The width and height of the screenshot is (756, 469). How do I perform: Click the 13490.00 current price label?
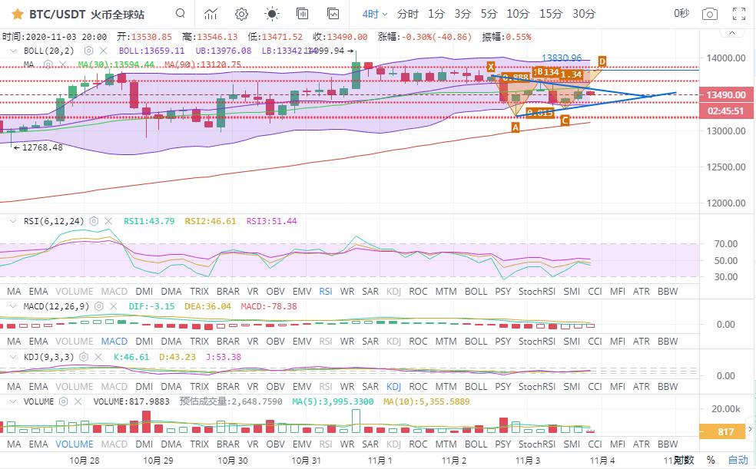(x=726, y=94)
